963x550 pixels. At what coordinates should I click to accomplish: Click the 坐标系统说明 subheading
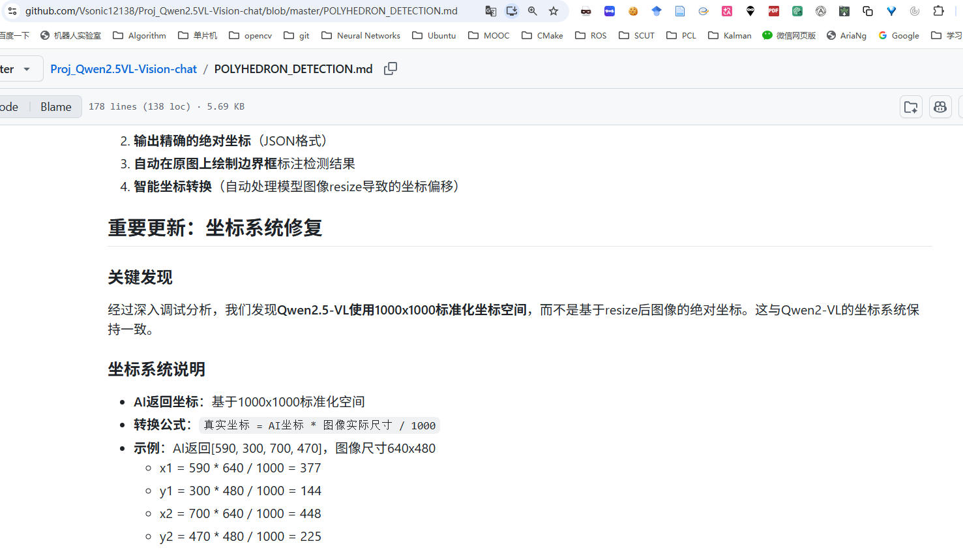pyautogui.click(x=156, y=369)
